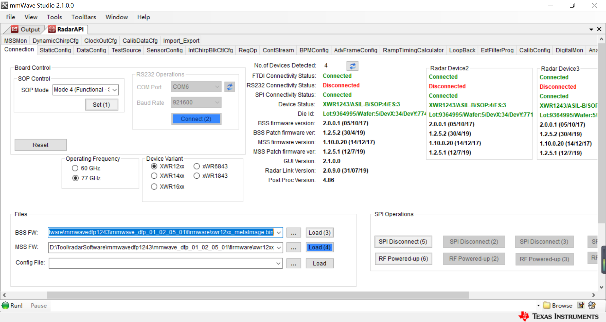606x322 pixels.
Task: Choose XWR14xx device variant
Action: (x=154, y=176)
